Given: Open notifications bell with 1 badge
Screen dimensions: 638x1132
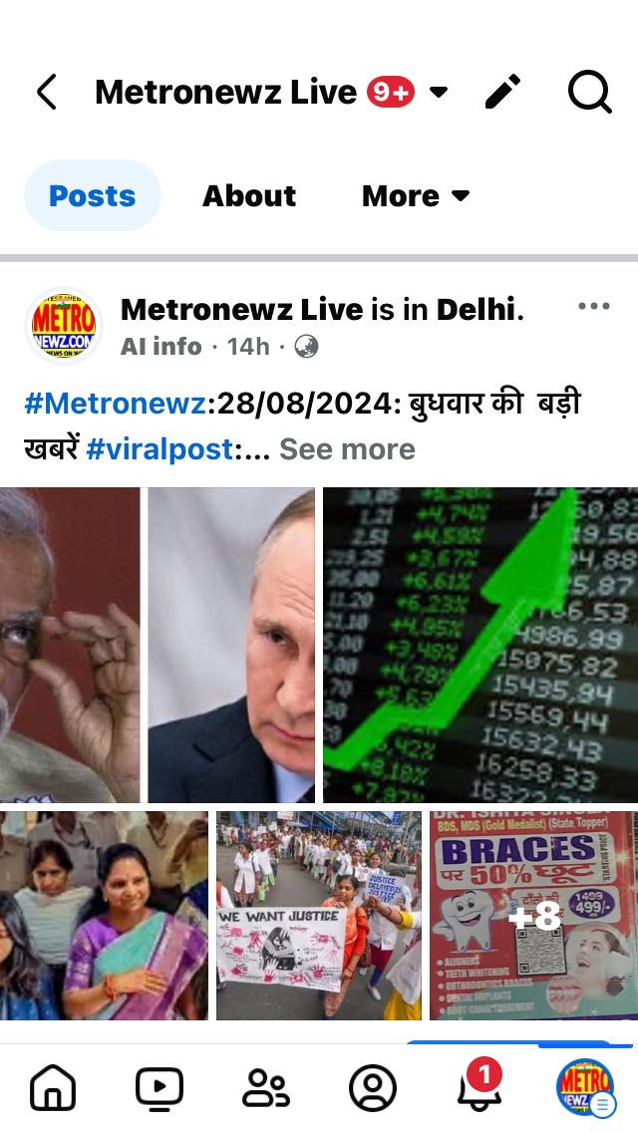Looking at the screenshot, I should click(479, 1085).
